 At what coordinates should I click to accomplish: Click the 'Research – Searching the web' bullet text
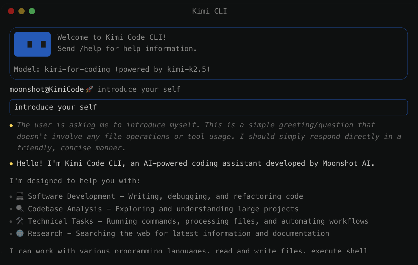pyautogui.click(x=179, y=233)
